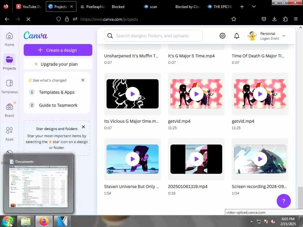Show hidden tray icons arrow
This screenshot has height=227, width=303.
click(x=252, y=221)
